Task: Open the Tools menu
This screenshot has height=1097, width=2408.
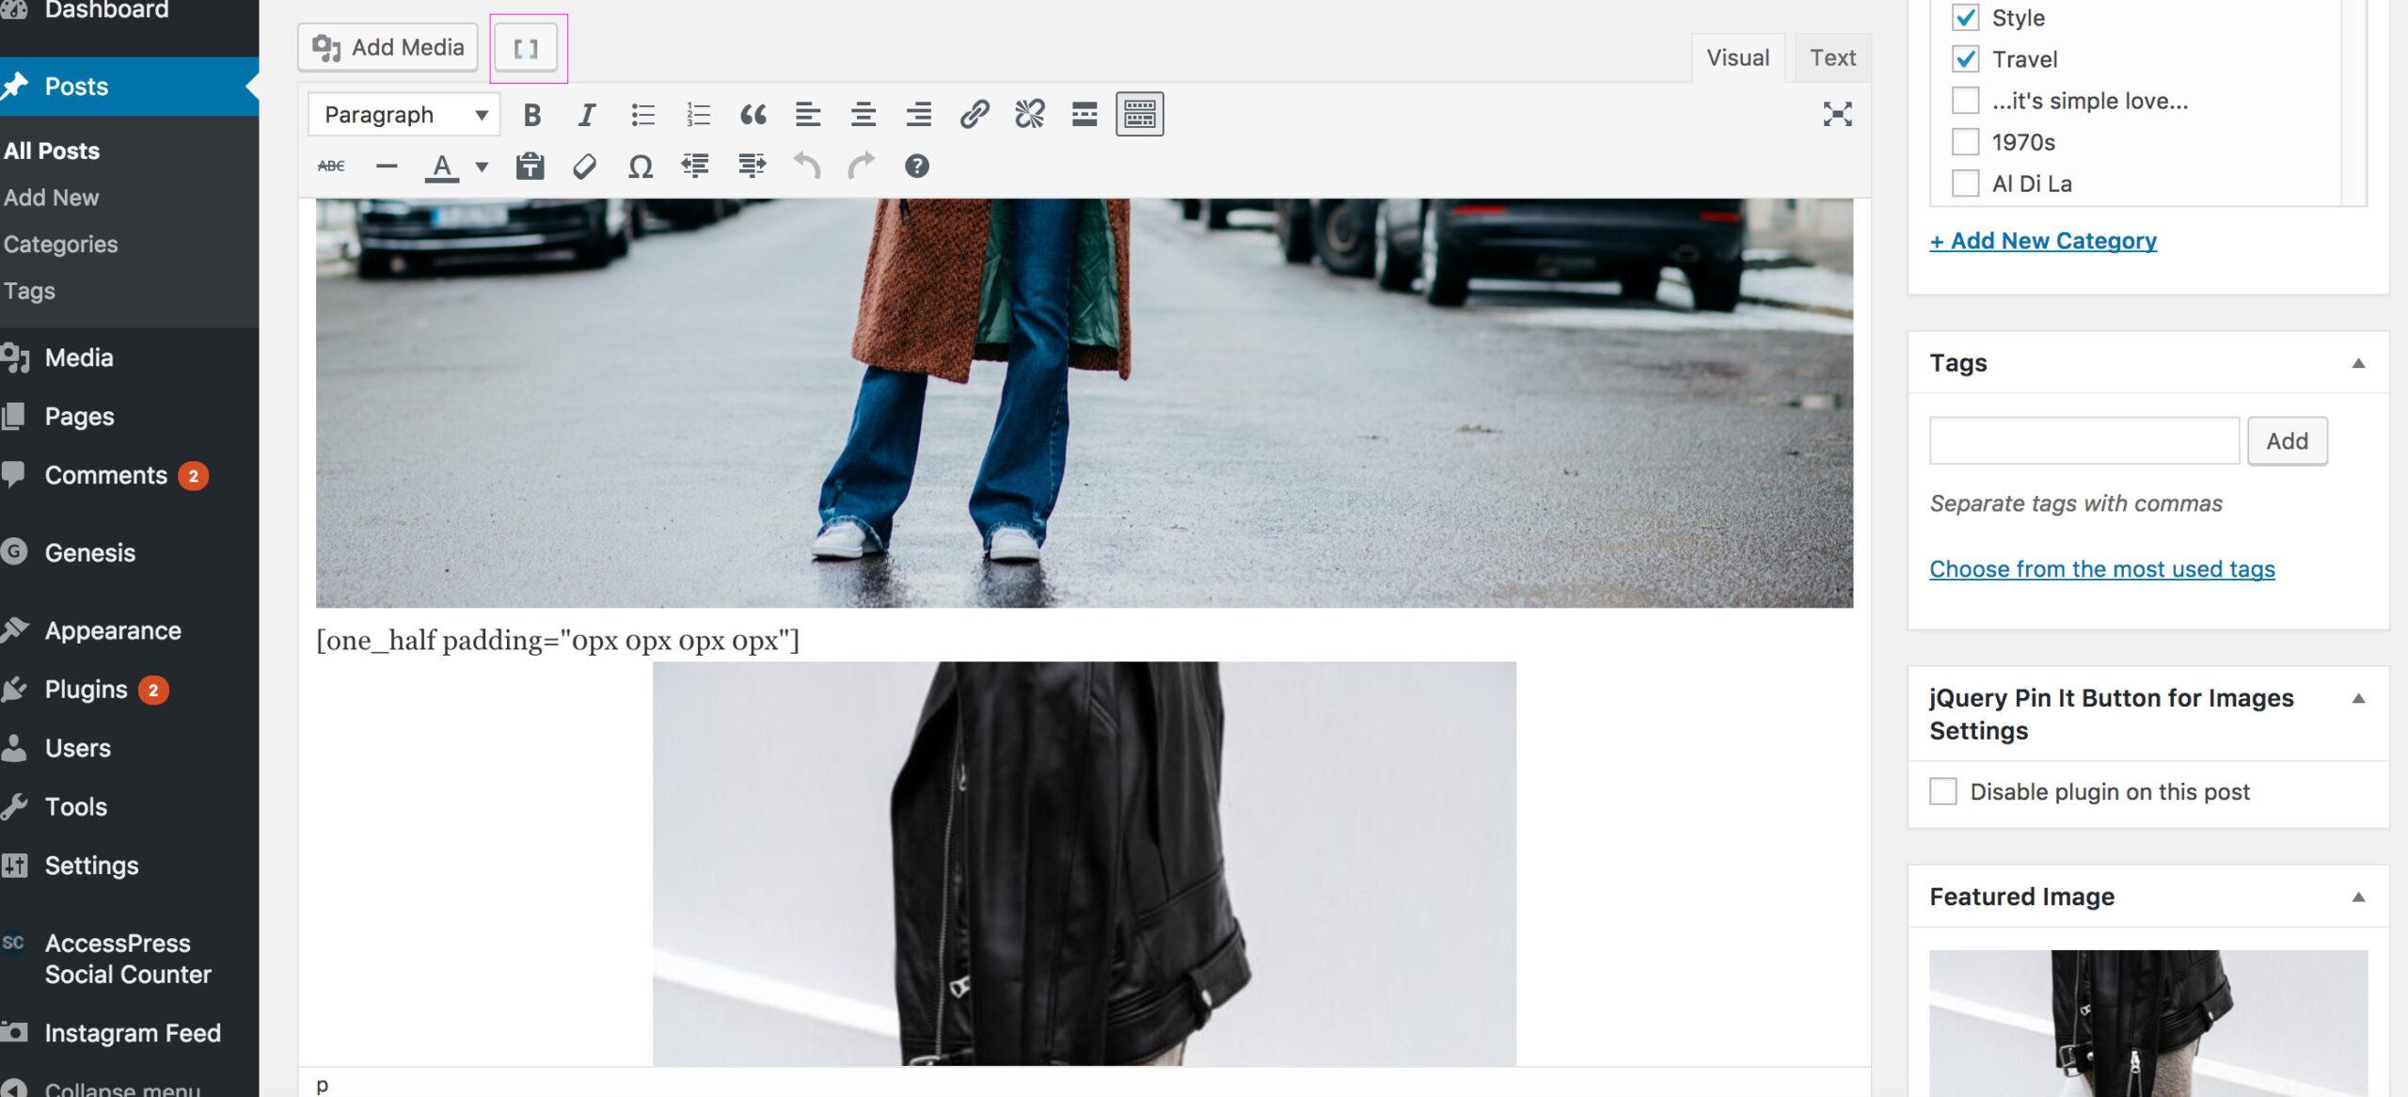Action: (129, 806)
